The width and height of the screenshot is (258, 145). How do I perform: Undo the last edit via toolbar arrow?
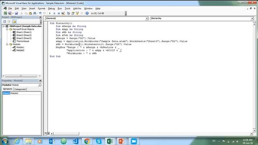pyautogui.click(x=40, y=13)
